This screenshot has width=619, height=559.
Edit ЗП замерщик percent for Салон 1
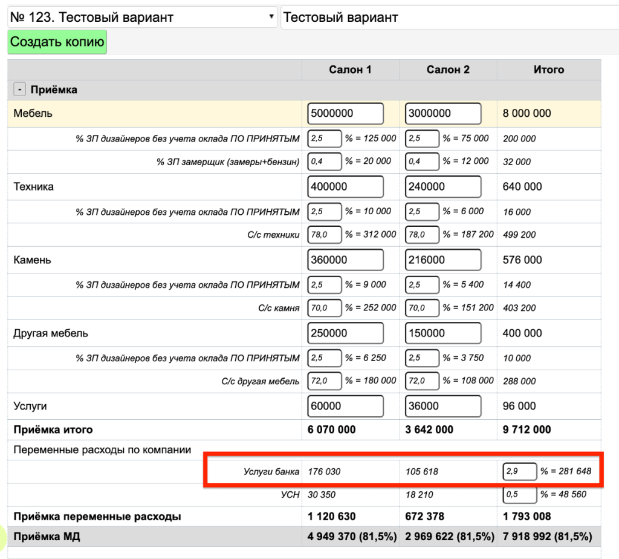point(325,162)
